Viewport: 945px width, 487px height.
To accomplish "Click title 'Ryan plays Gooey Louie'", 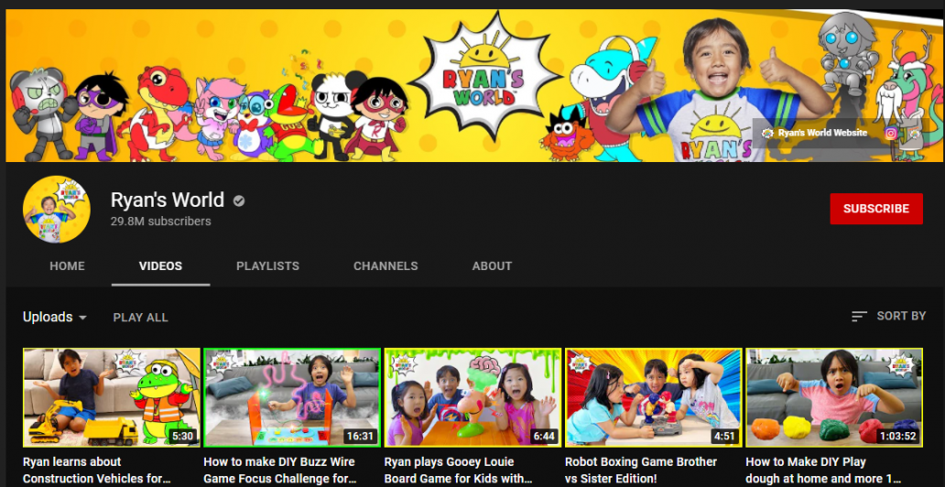I will 458,471.
